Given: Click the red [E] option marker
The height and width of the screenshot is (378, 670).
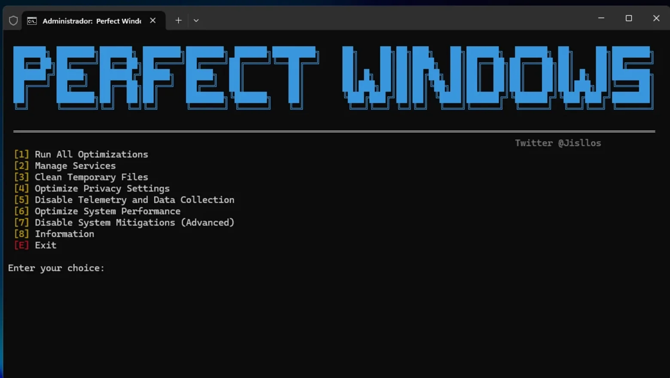Looking at the screenshot, I should coord(21,245).
